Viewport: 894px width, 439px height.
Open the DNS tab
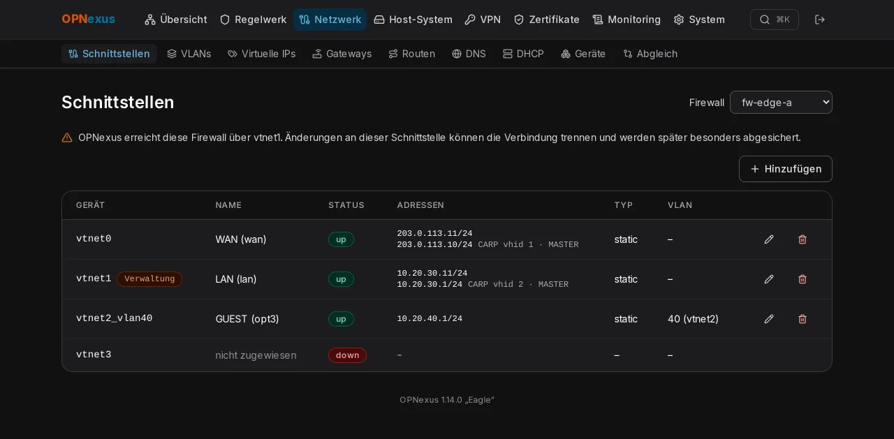tap(469, 54)
